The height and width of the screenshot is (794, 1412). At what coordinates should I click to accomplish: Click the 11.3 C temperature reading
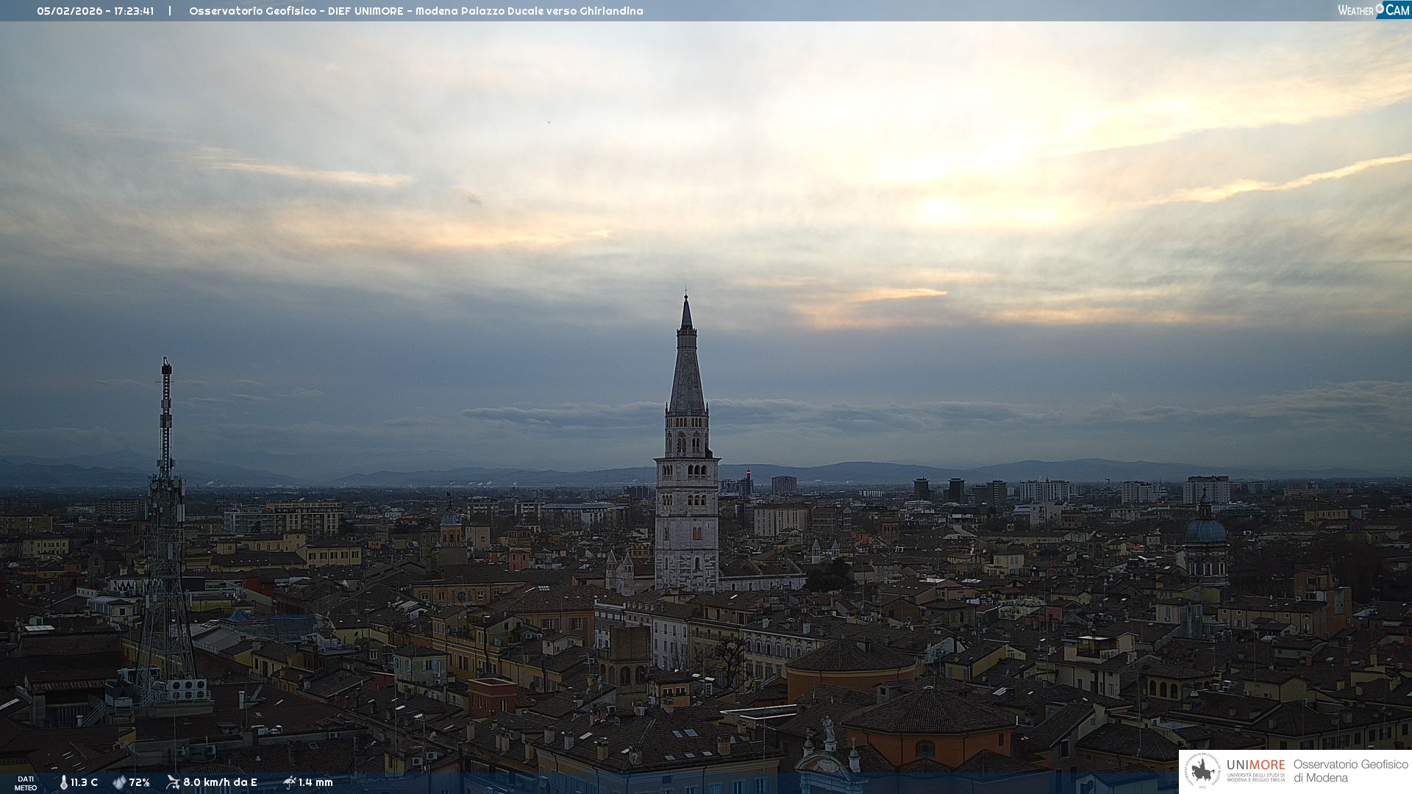point(84,782)
